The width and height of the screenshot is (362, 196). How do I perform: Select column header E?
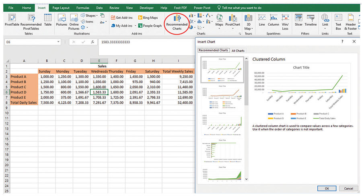click(99, 61)
